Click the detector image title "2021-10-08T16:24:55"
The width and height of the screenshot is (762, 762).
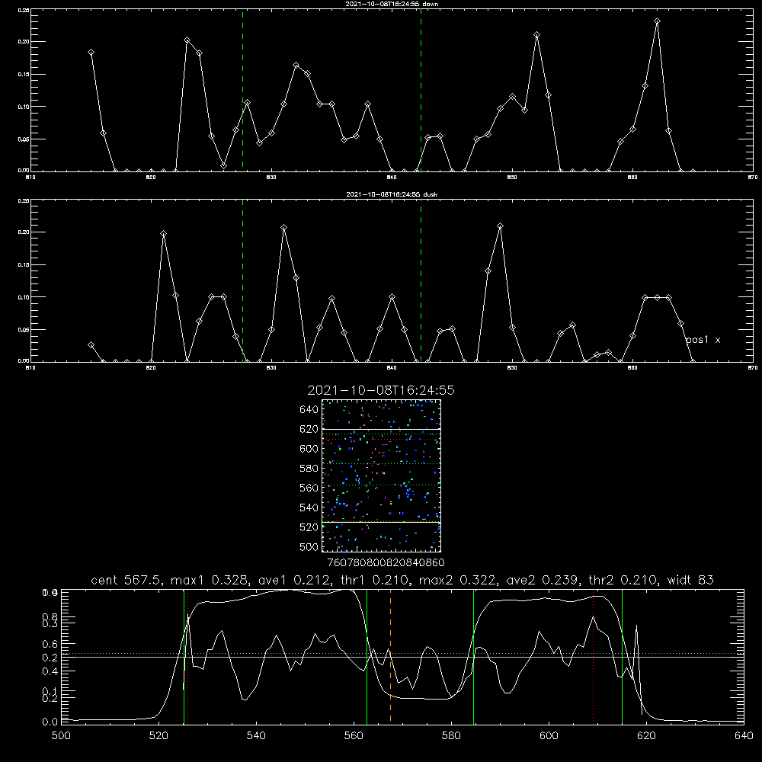coord(381,390)
